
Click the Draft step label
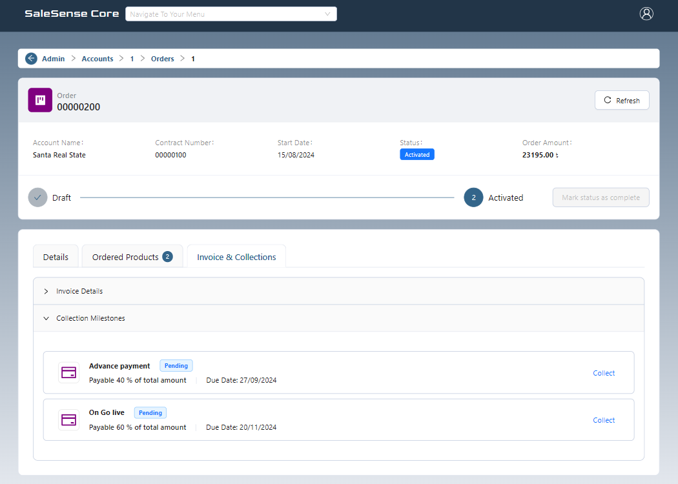coord(61,198)
